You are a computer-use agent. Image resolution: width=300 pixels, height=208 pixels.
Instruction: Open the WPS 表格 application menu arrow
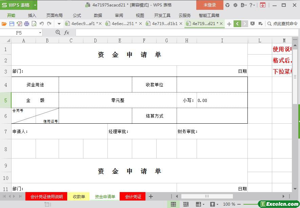[x=35, y=5]
